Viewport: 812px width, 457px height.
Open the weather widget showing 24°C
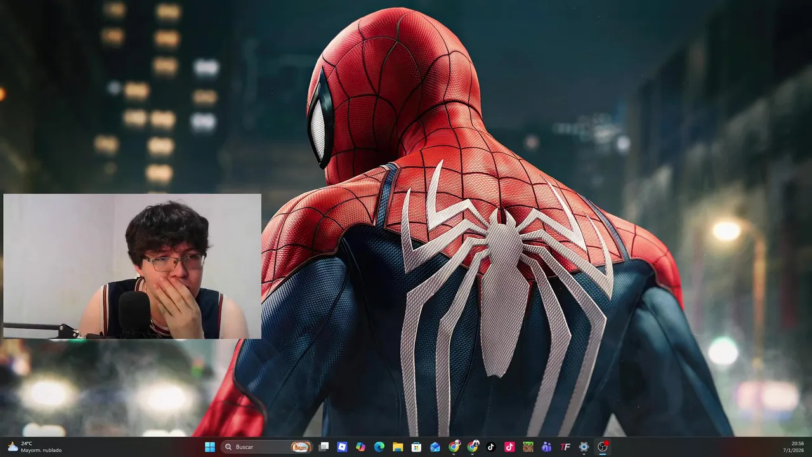[35, 447]
